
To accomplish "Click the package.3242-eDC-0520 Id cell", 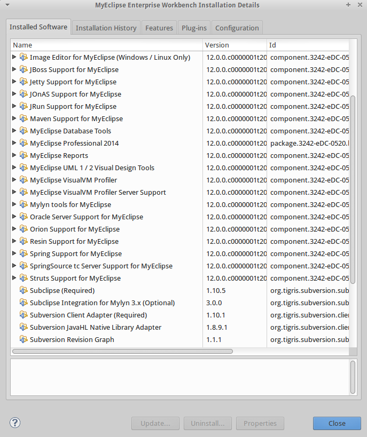I will point(309,143).
